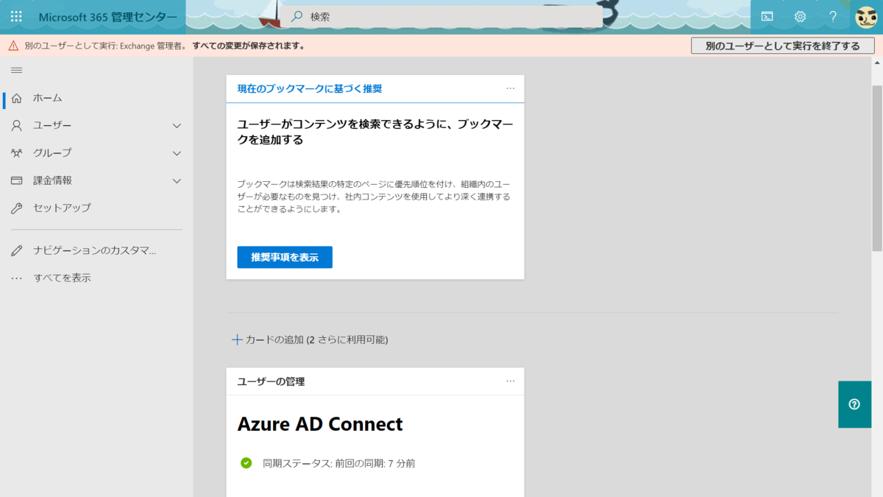Click the ellipsis icon beside すべてを表示
The width and height of the screenshot is (883, 497).
[x=16, y=278]
